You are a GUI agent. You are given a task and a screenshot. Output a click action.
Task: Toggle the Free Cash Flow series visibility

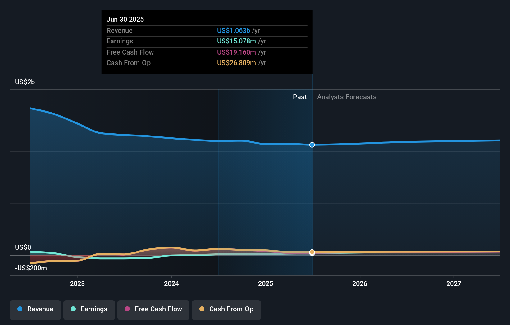pos(153,309)
